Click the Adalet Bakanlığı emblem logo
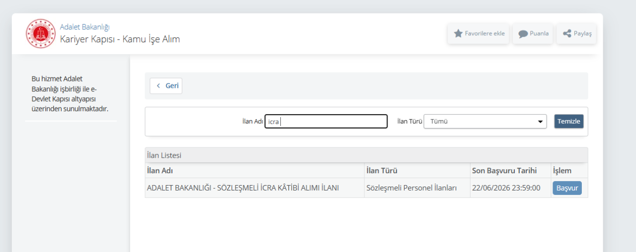The image size is (636, 252). click(41, 33)
